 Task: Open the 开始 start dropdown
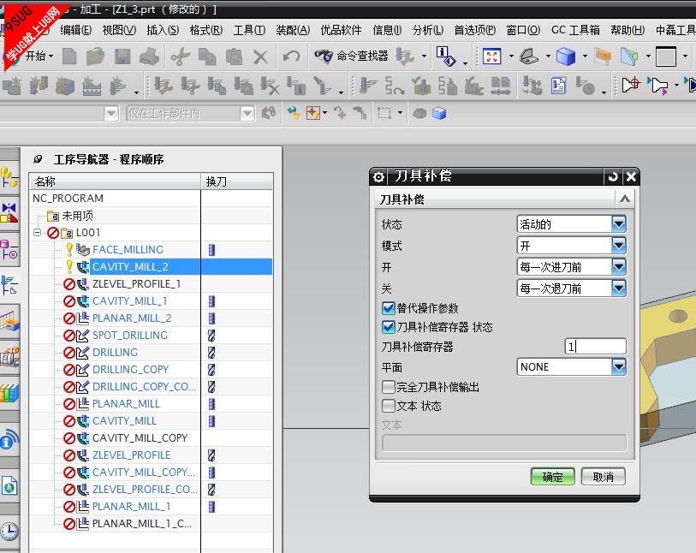pos(39,56)
